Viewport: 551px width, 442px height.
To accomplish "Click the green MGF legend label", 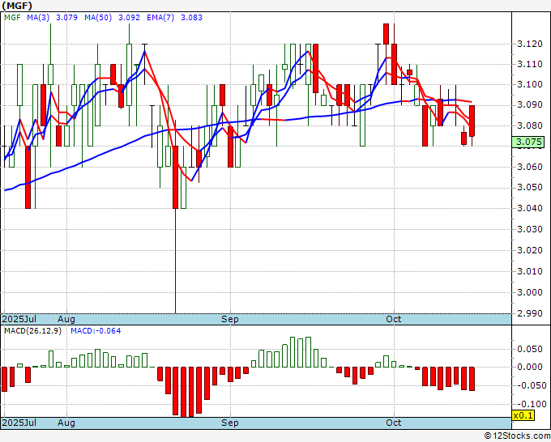I will tap(13, 18).
